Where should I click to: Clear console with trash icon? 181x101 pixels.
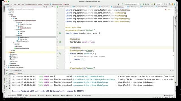coord(10,88)
